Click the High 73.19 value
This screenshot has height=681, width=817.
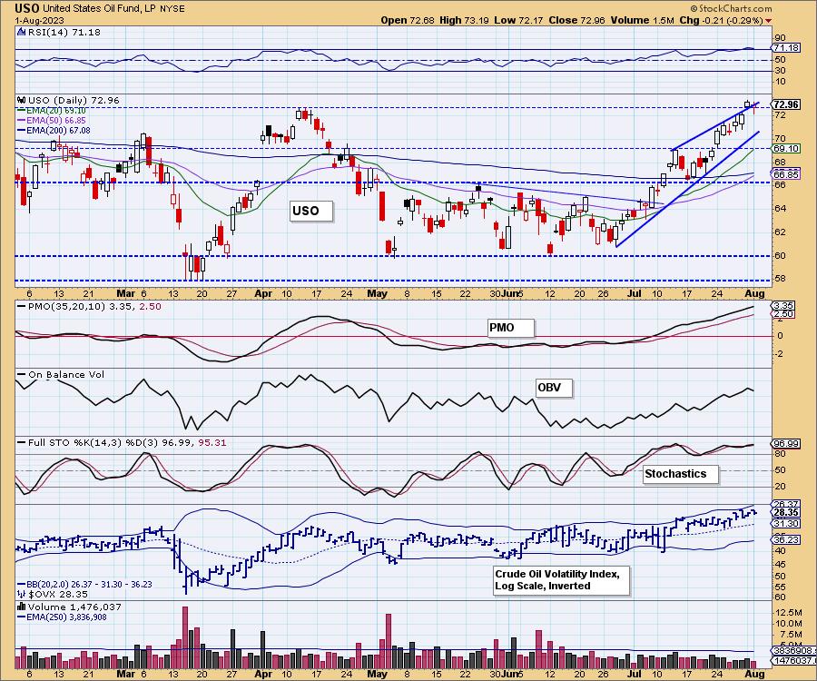(x=464, y=20)
